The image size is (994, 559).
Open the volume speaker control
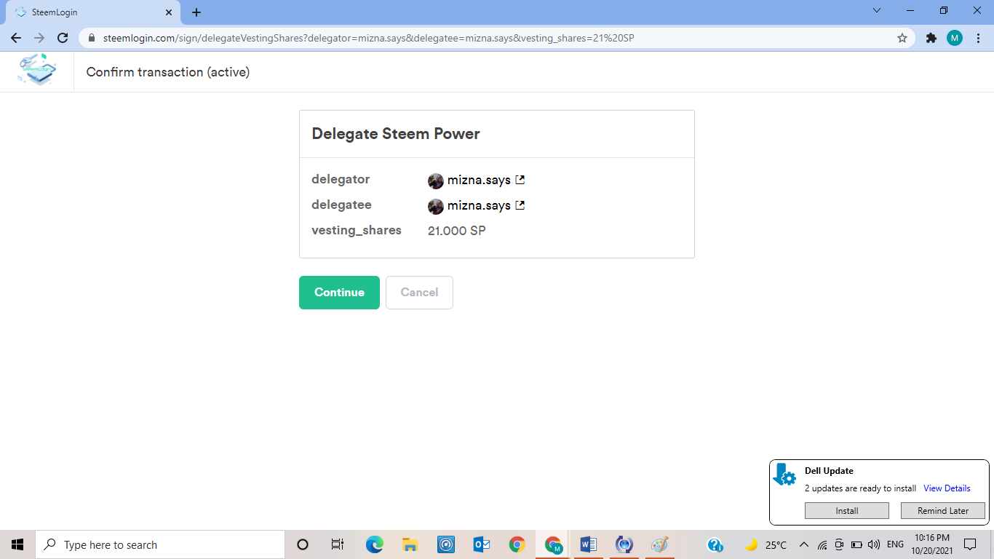874,544
